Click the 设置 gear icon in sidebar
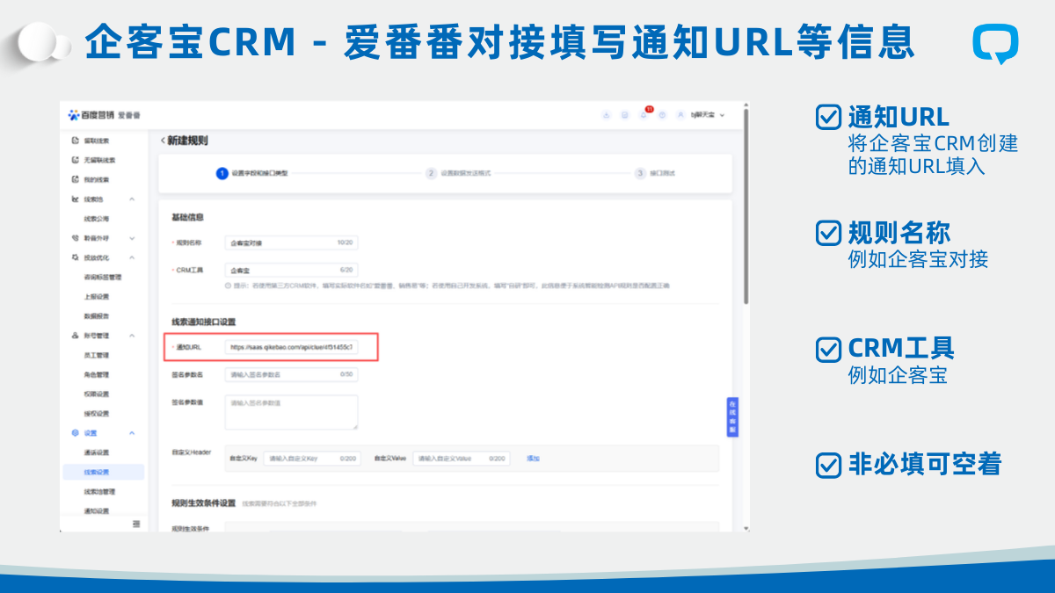 pos(76,433)
